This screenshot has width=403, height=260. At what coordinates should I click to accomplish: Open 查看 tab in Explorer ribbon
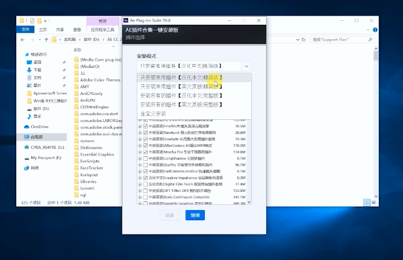coord(77,30)
